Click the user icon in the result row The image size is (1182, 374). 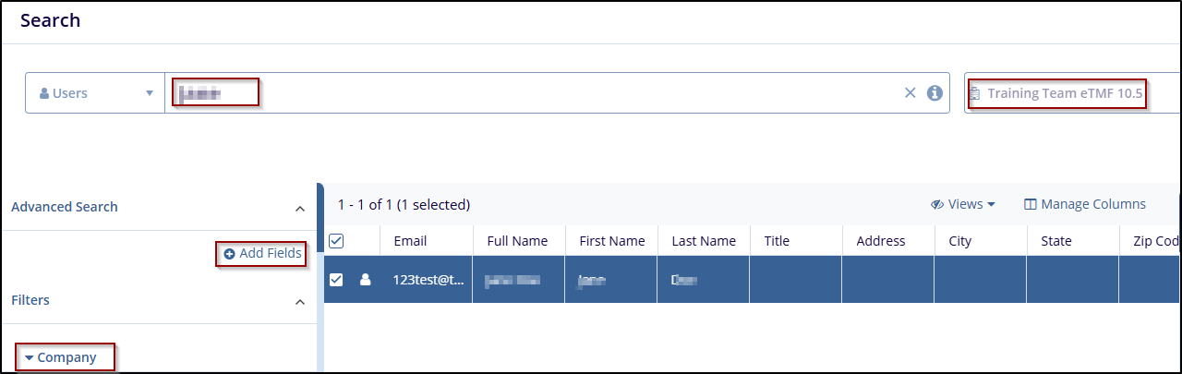pos(365,279)
